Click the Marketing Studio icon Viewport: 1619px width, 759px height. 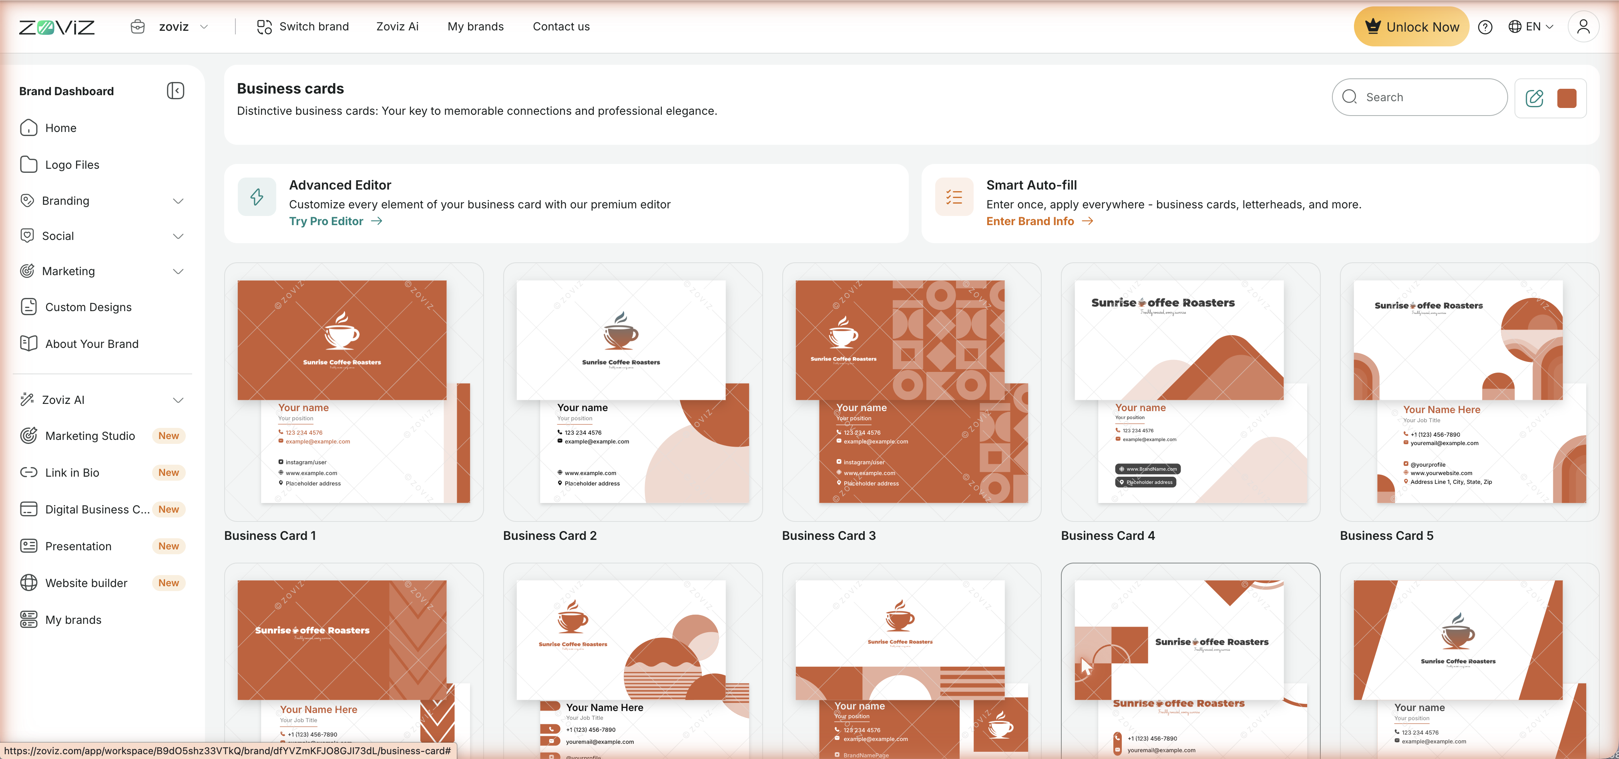click(28, 436)
